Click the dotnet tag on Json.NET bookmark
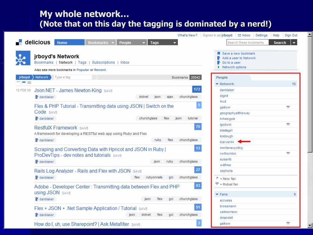The height and width of the screenshot is (235, 313). (x=144, y=97)
